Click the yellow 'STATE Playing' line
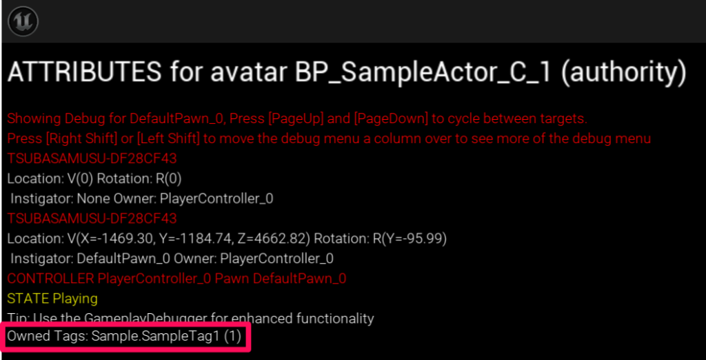The width and height of the screenshot is (706, 360). 52,298
